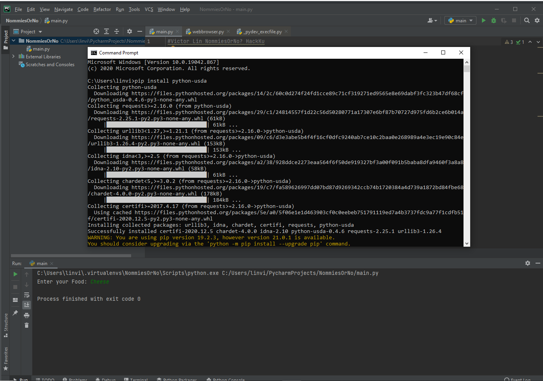Toggle pin tab in Run panel
Image resolution: width=543 pixels, height=381 pixels.
pyautogui.click(x=15, y=312)
